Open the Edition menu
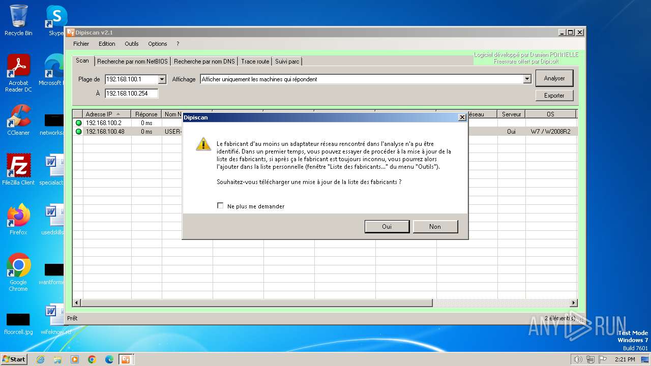 107,44
